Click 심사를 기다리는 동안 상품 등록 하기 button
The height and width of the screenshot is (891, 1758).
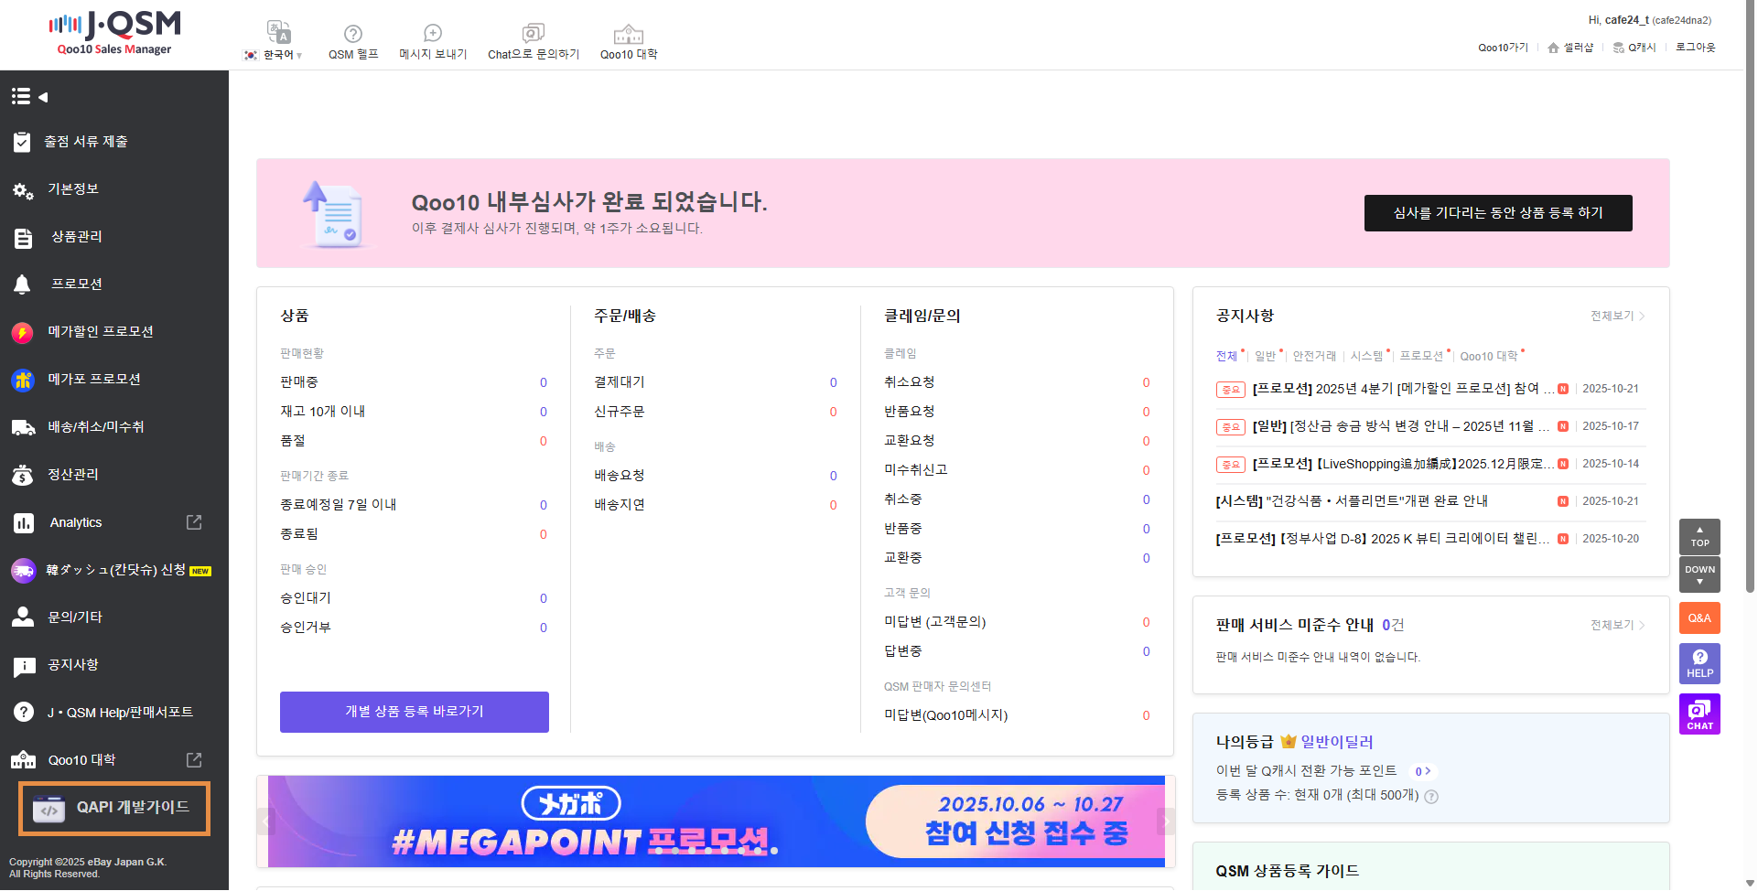tap(1498, 213)
